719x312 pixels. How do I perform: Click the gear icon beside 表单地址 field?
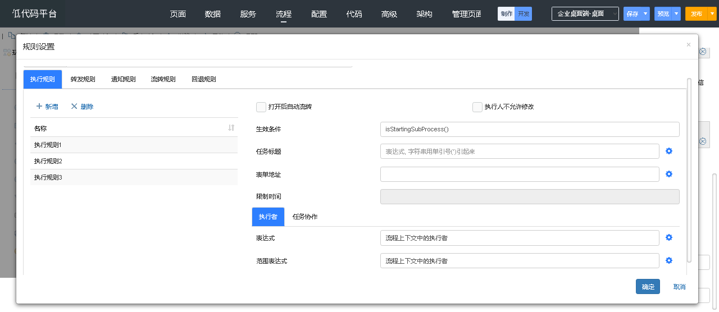click(x=669, y=174)
